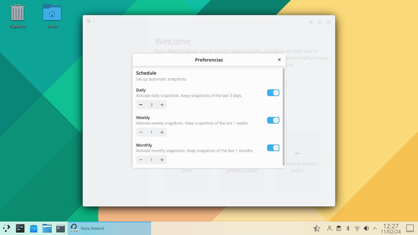418x235 pixels.
Task: Open the clipboard manager in system tray
Action: coord(338,228)
